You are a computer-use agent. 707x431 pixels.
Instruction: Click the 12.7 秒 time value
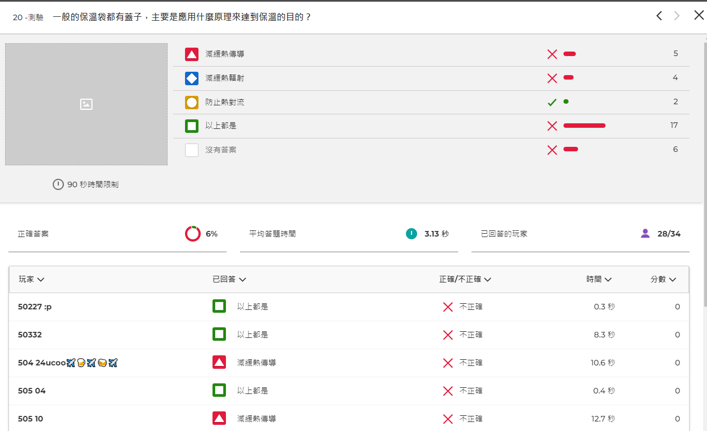click(x=603, y=419)
